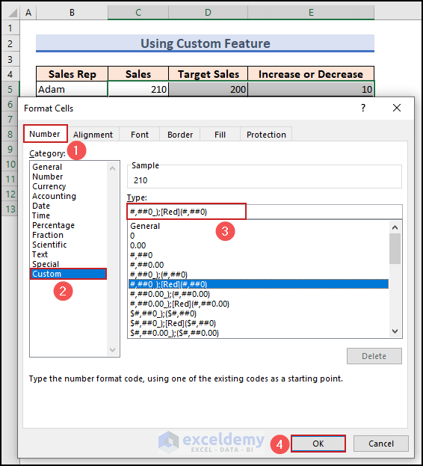Select the Currency category
This screenshot has width=423, height=466.
68,186
